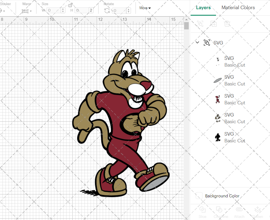Click the Sticker tool dropdown arrow

click(x=4, y=11)
